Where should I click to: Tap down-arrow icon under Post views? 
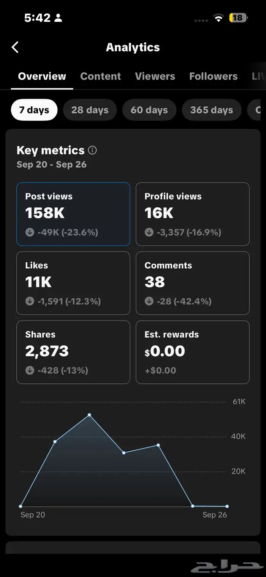coord(30,232)
